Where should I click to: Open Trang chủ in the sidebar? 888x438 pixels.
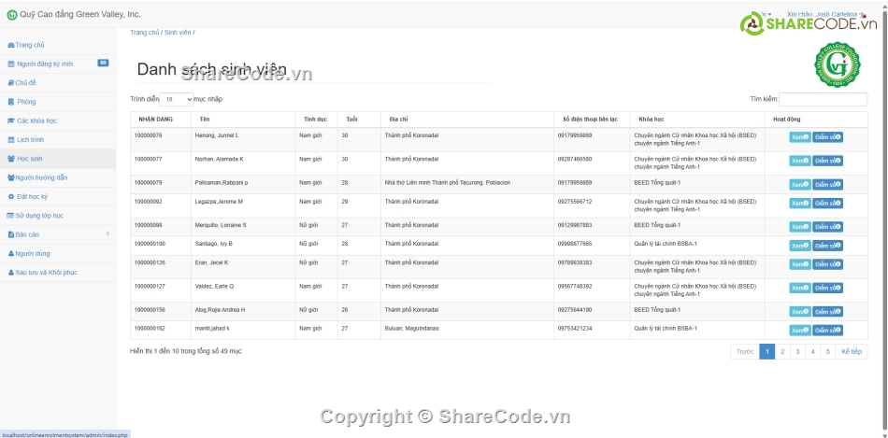[30, 45]
